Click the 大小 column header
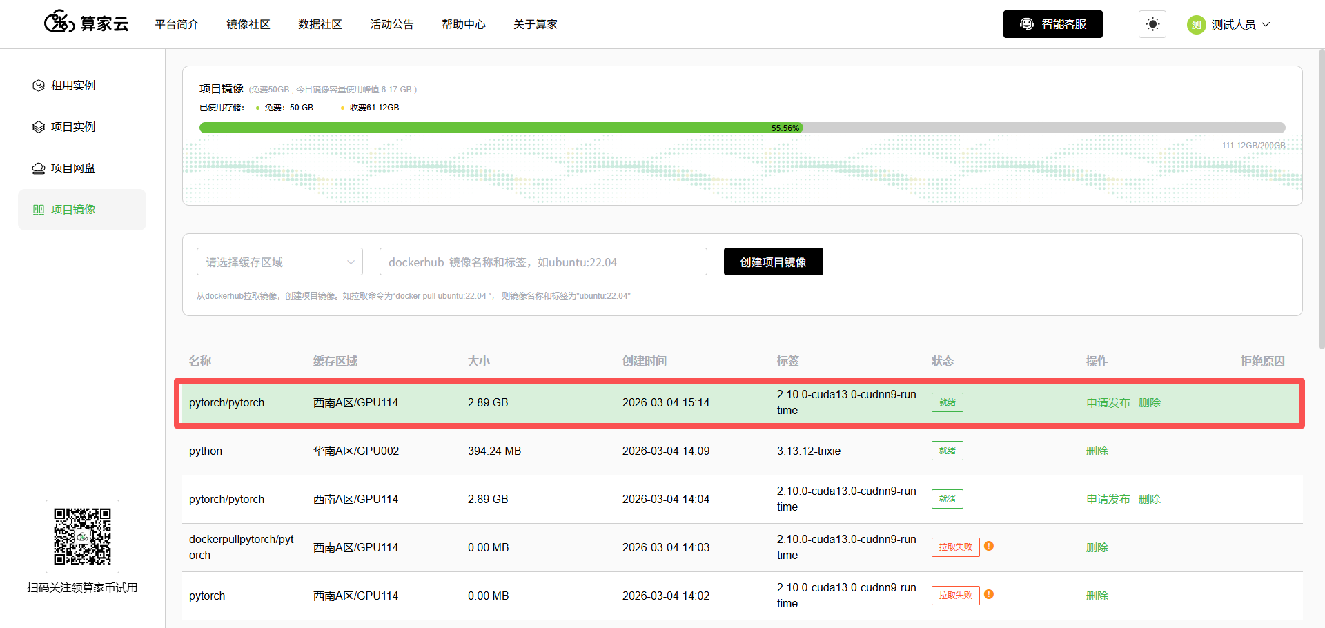This screenshot has width=1325, height=628. click(479, 361)
